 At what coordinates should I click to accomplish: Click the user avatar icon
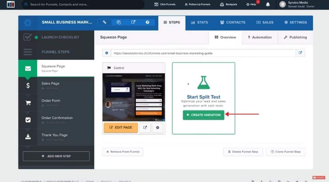[x=282, y=4]
